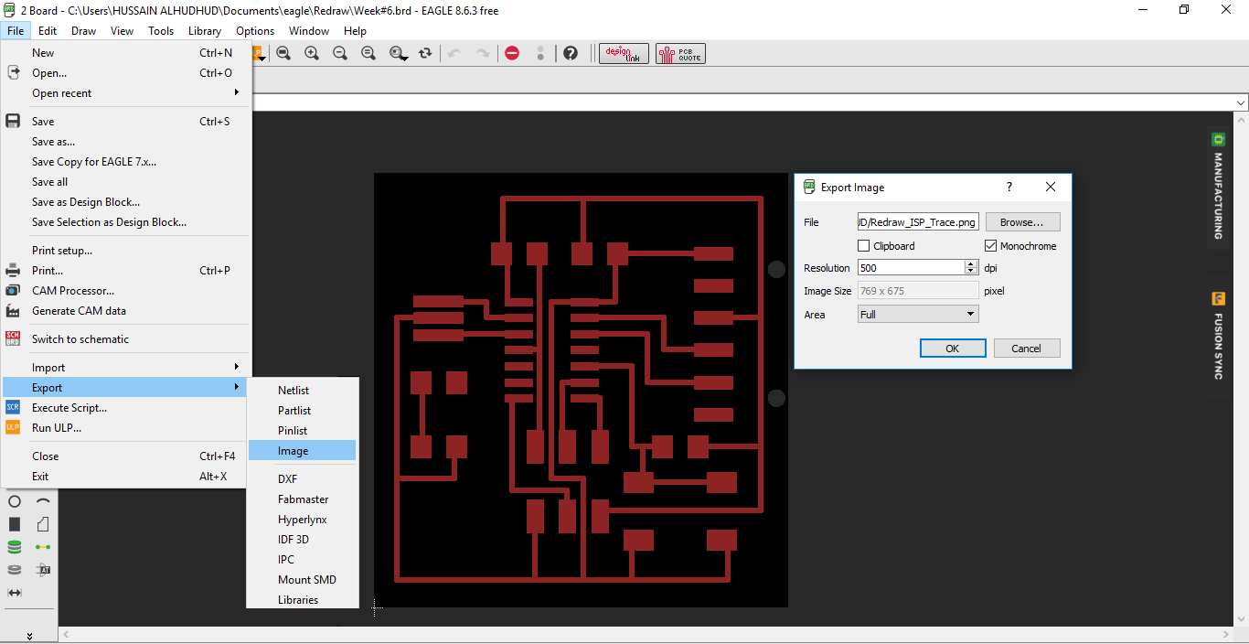Click the Resolution field showing 500
Screen dimensions: 1249x644
911,267
